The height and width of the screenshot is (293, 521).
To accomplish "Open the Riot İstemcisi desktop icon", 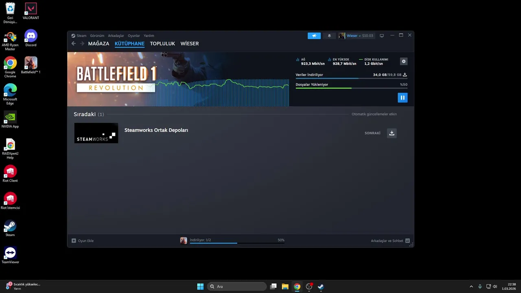I will [x=10, y=201].
